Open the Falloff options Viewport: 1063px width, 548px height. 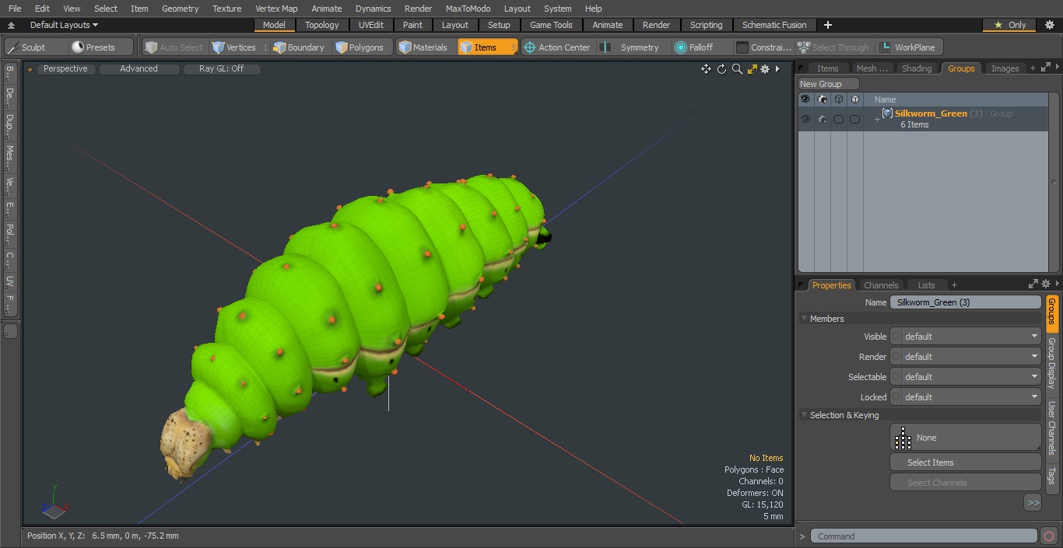[701, 47]
